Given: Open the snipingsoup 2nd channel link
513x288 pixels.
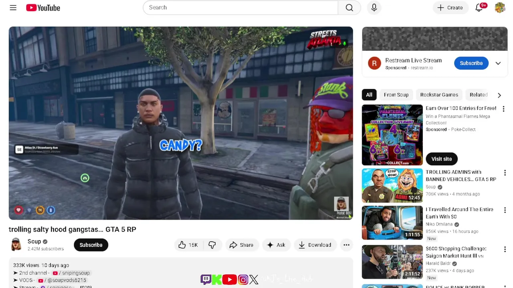Looking at the screenshot, I should click(71, 273).
